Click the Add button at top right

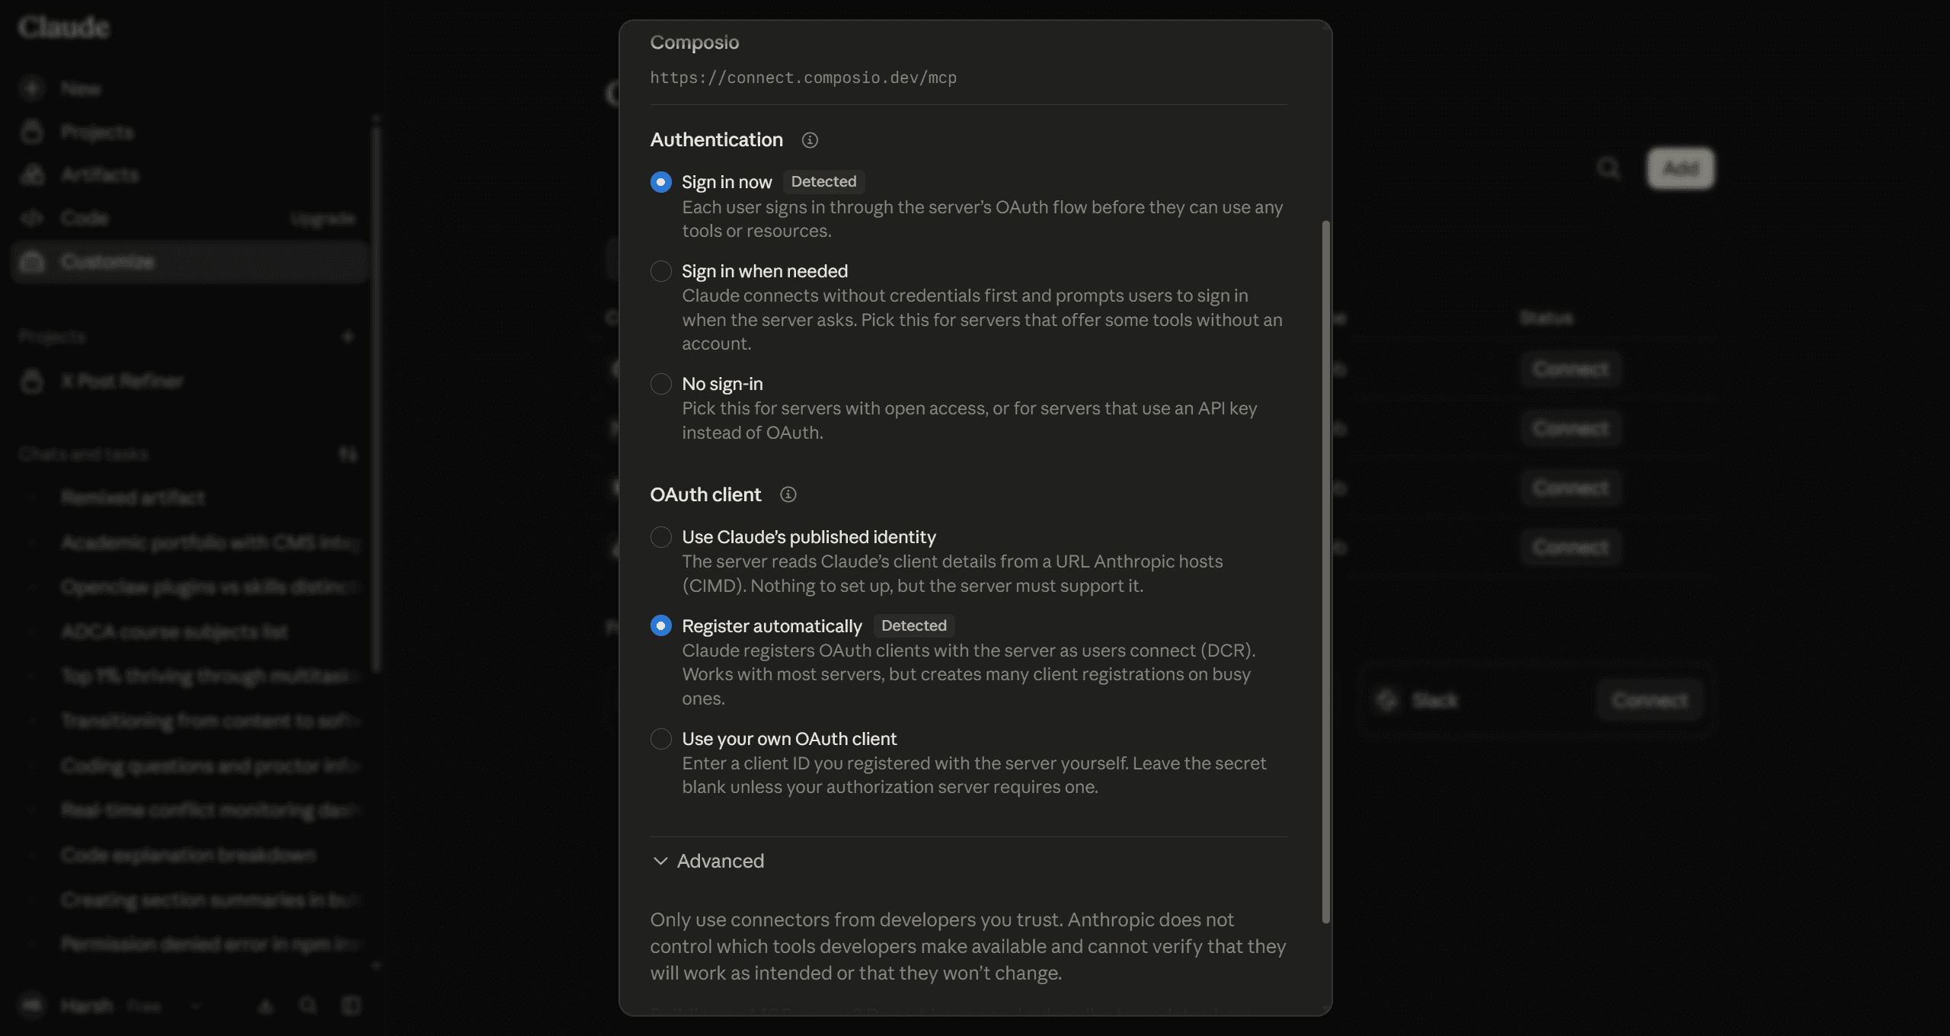point(1680,168)
